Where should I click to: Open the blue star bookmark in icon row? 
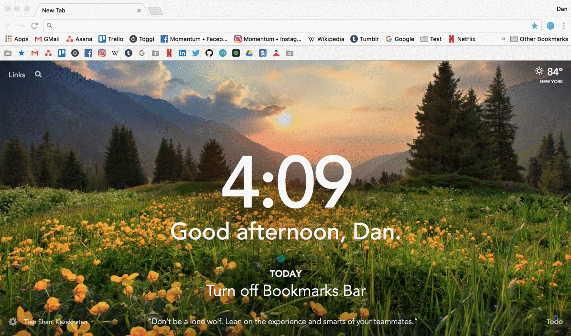point(22,53)
